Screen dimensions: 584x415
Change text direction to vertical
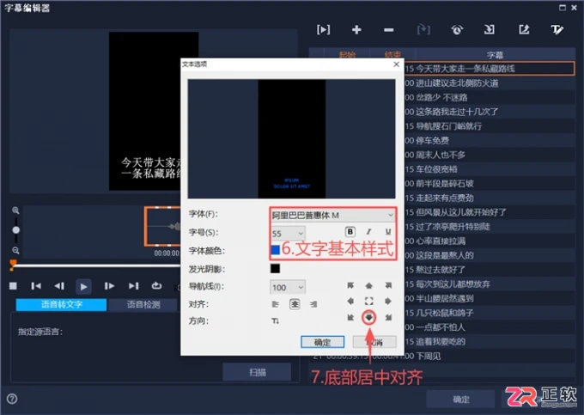pos(275,320)
